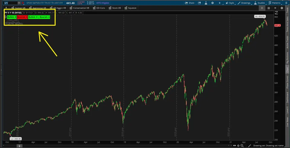Image resolution: width=290 pixels, height=148 pixels.
Task: Click the combined Bullish: 8 | Bearish: 6 label
Action: click(x=39, y=17)
